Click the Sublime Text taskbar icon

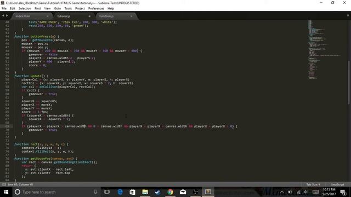208,192
